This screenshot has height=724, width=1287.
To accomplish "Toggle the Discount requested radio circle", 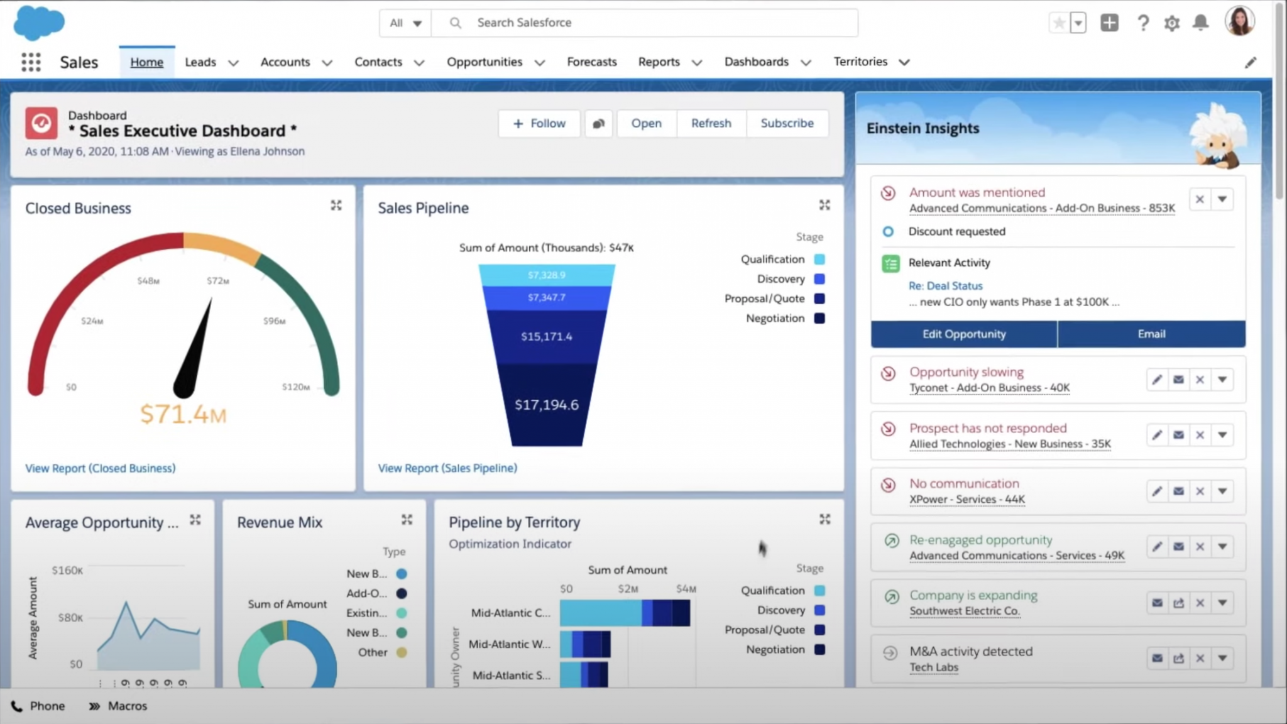I will [x=888, y=232].
